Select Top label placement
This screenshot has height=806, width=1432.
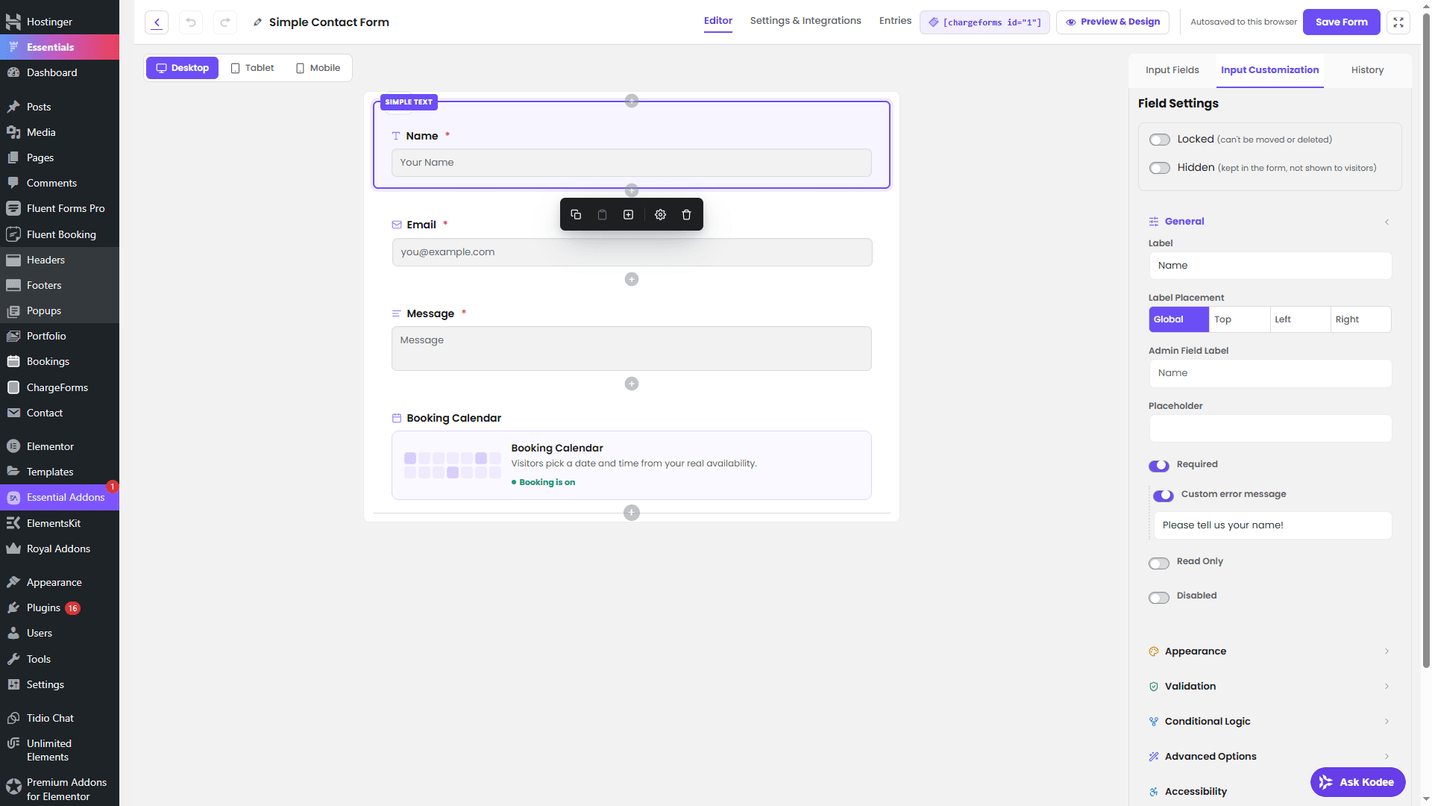pos(1239,319)
